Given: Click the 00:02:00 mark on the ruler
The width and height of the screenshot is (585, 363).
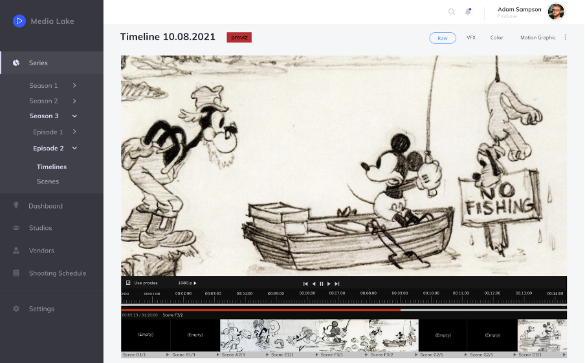Looking at the screenshot, I should click(183, 293).
